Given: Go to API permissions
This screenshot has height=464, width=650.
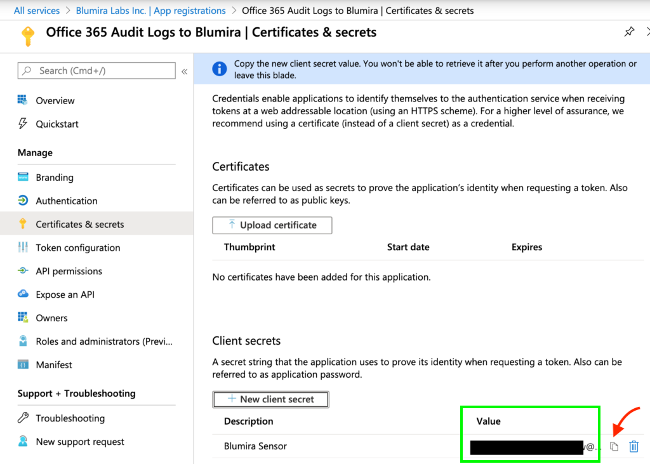Looking at the screenshot, I should coord(69,271).
